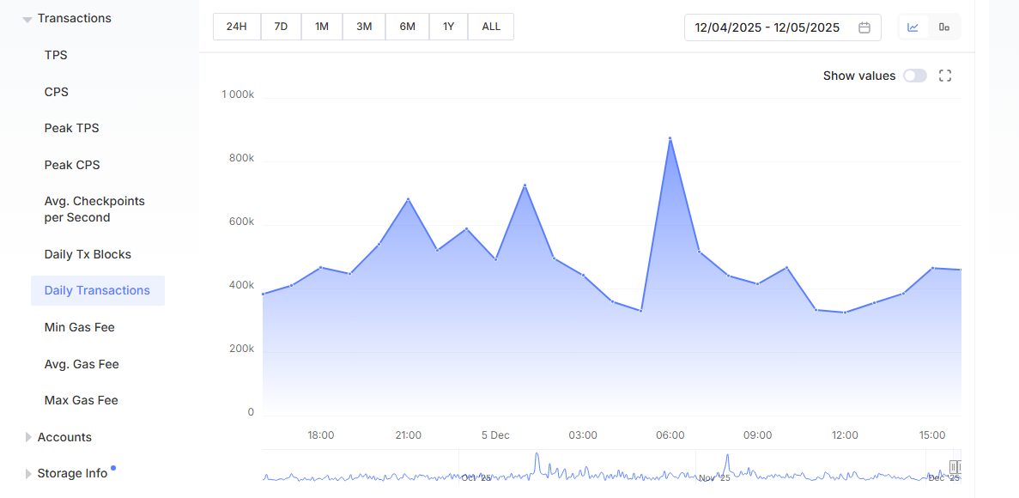Expand the Storage Info section

[27, 474]
